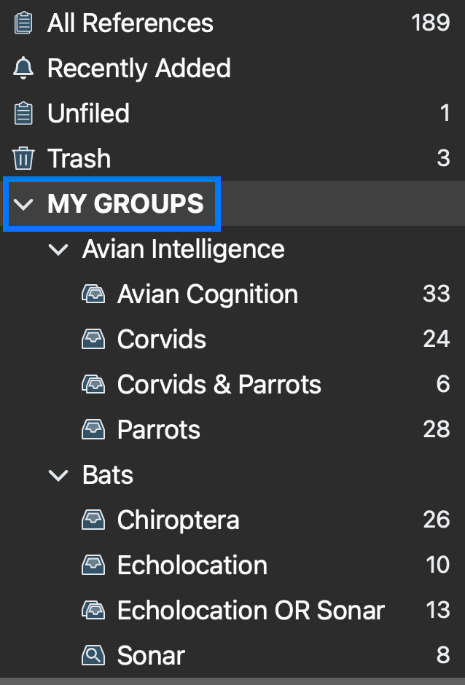Click the Avian Cognition count 33
The height and width of the screenshot is (685, 465).
point(436,294)
